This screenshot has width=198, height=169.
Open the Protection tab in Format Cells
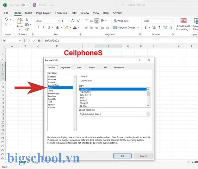pyautogui.click(x=119, y=68)
